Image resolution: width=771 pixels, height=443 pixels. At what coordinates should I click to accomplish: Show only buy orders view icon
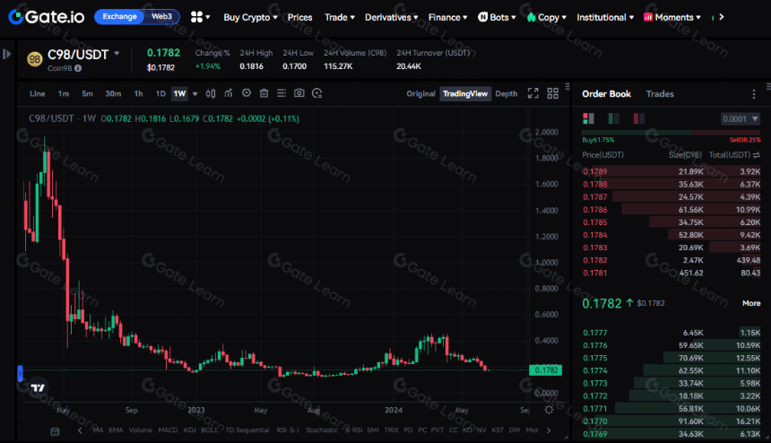tap(613, 118)
